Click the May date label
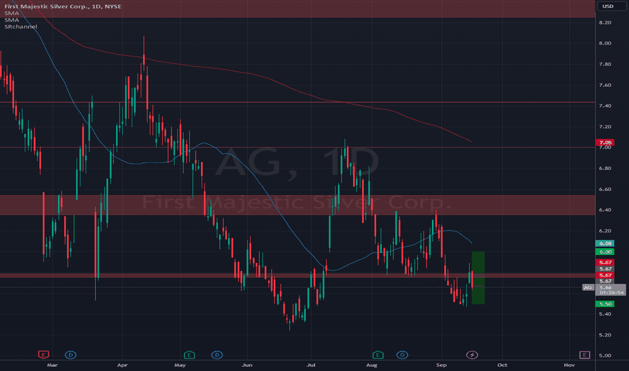This screenshot has width=629, height=371. pos(180,365)
